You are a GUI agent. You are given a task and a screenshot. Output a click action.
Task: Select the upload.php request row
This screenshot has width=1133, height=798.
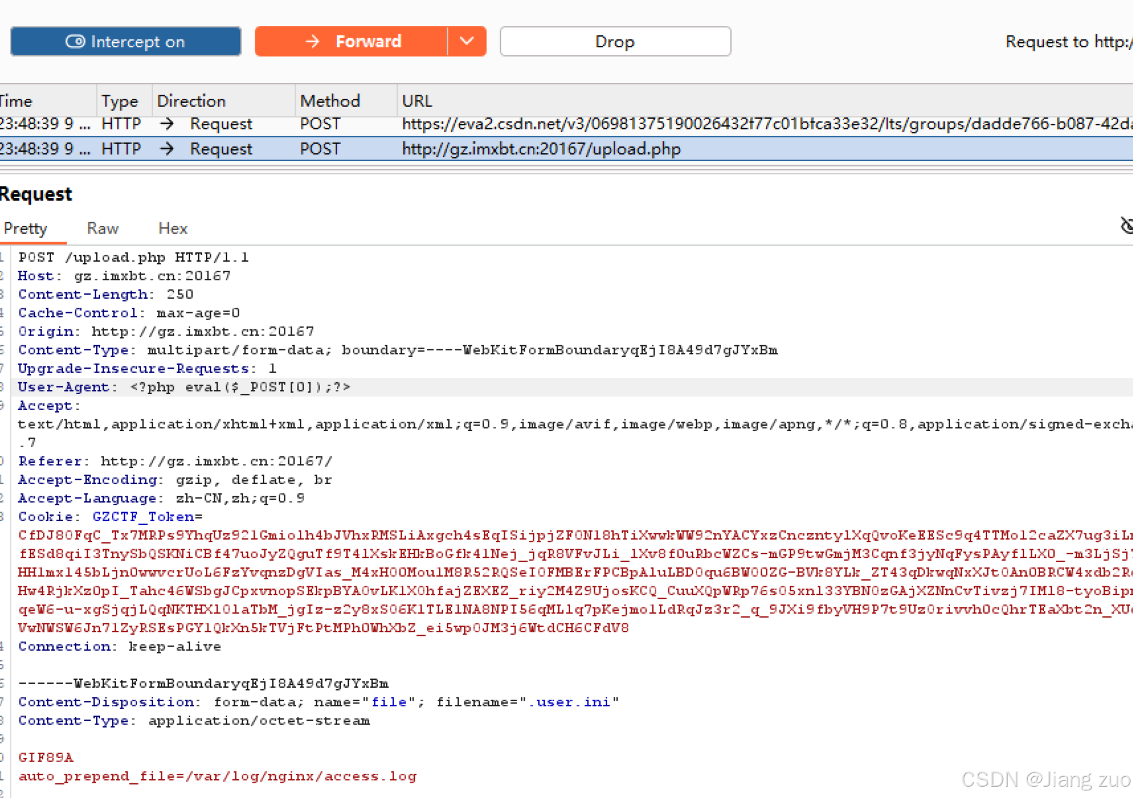[540, 149]
